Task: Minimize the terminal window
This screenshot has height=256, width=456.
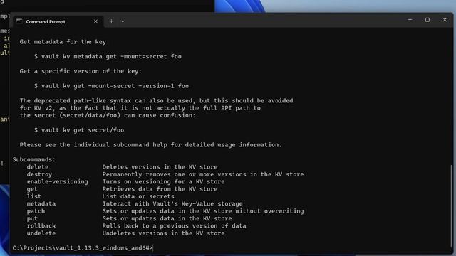Action: 410,20
